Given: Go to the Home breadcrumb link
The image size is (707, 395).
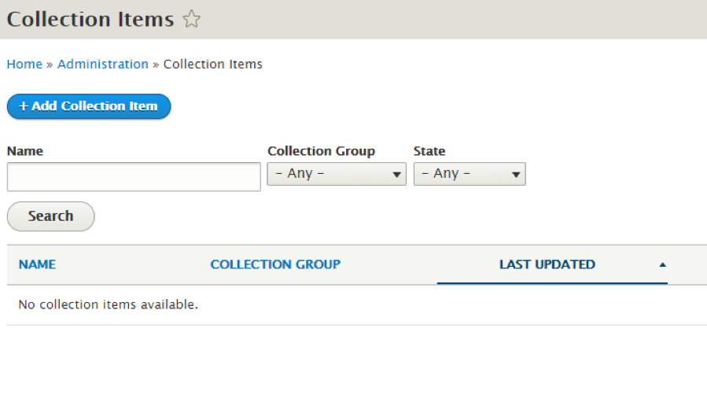Looking at the screenshot, I should click(x=24, y=65).
